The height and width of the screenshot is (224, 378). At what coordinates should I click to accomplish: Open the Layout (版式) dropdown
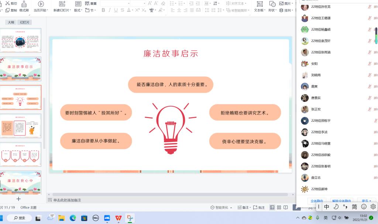(78, 10)
